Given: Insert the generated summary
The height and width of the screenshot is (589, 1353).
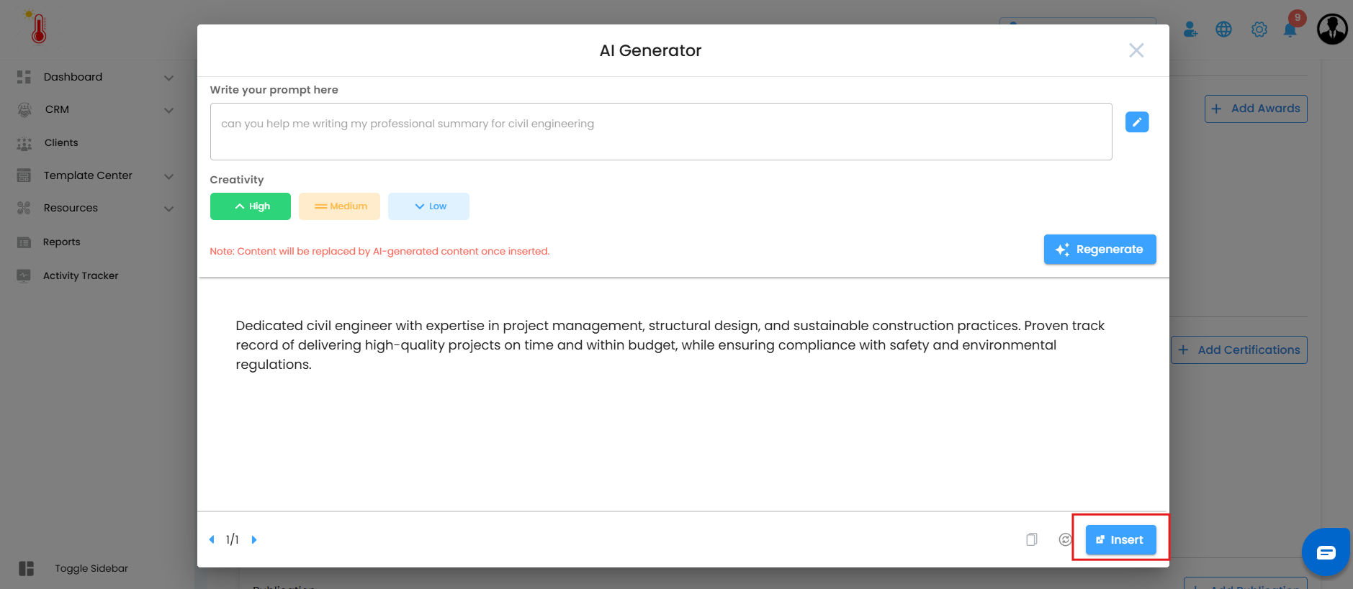Looking at the screenshot, I should point(1120,540).
